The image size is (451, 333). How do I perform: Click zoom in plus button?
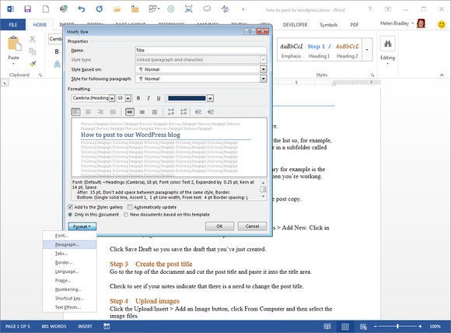click(x=420, y=326)
